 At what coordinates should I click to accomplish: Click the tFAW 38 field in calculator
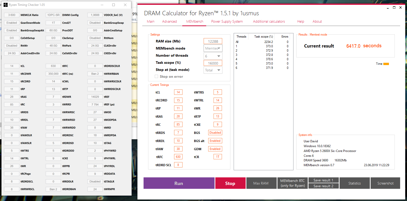[178, 149]
